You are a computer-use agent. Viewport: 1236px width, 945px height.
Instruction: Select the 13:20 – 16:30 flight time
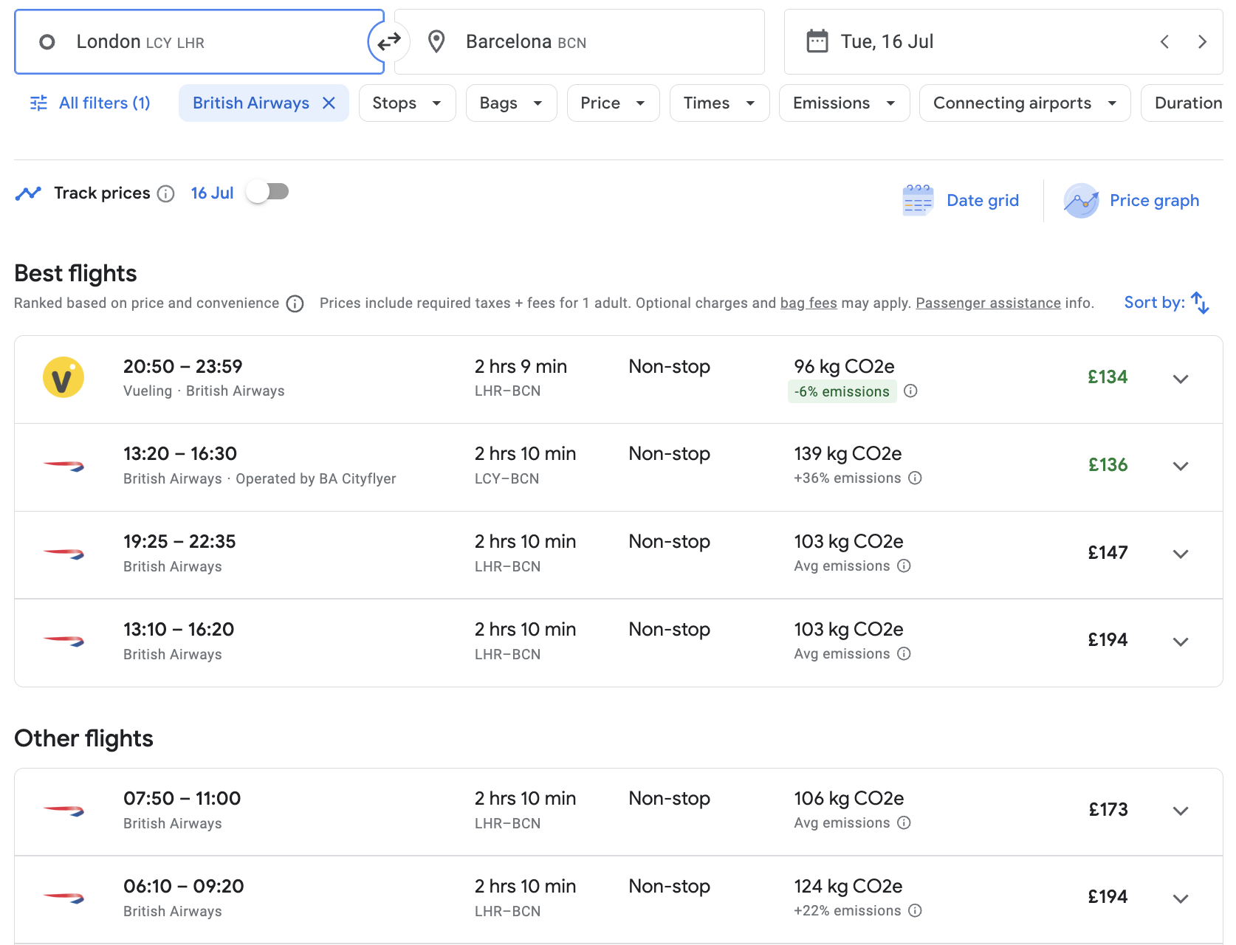click(x=180, y=454)
